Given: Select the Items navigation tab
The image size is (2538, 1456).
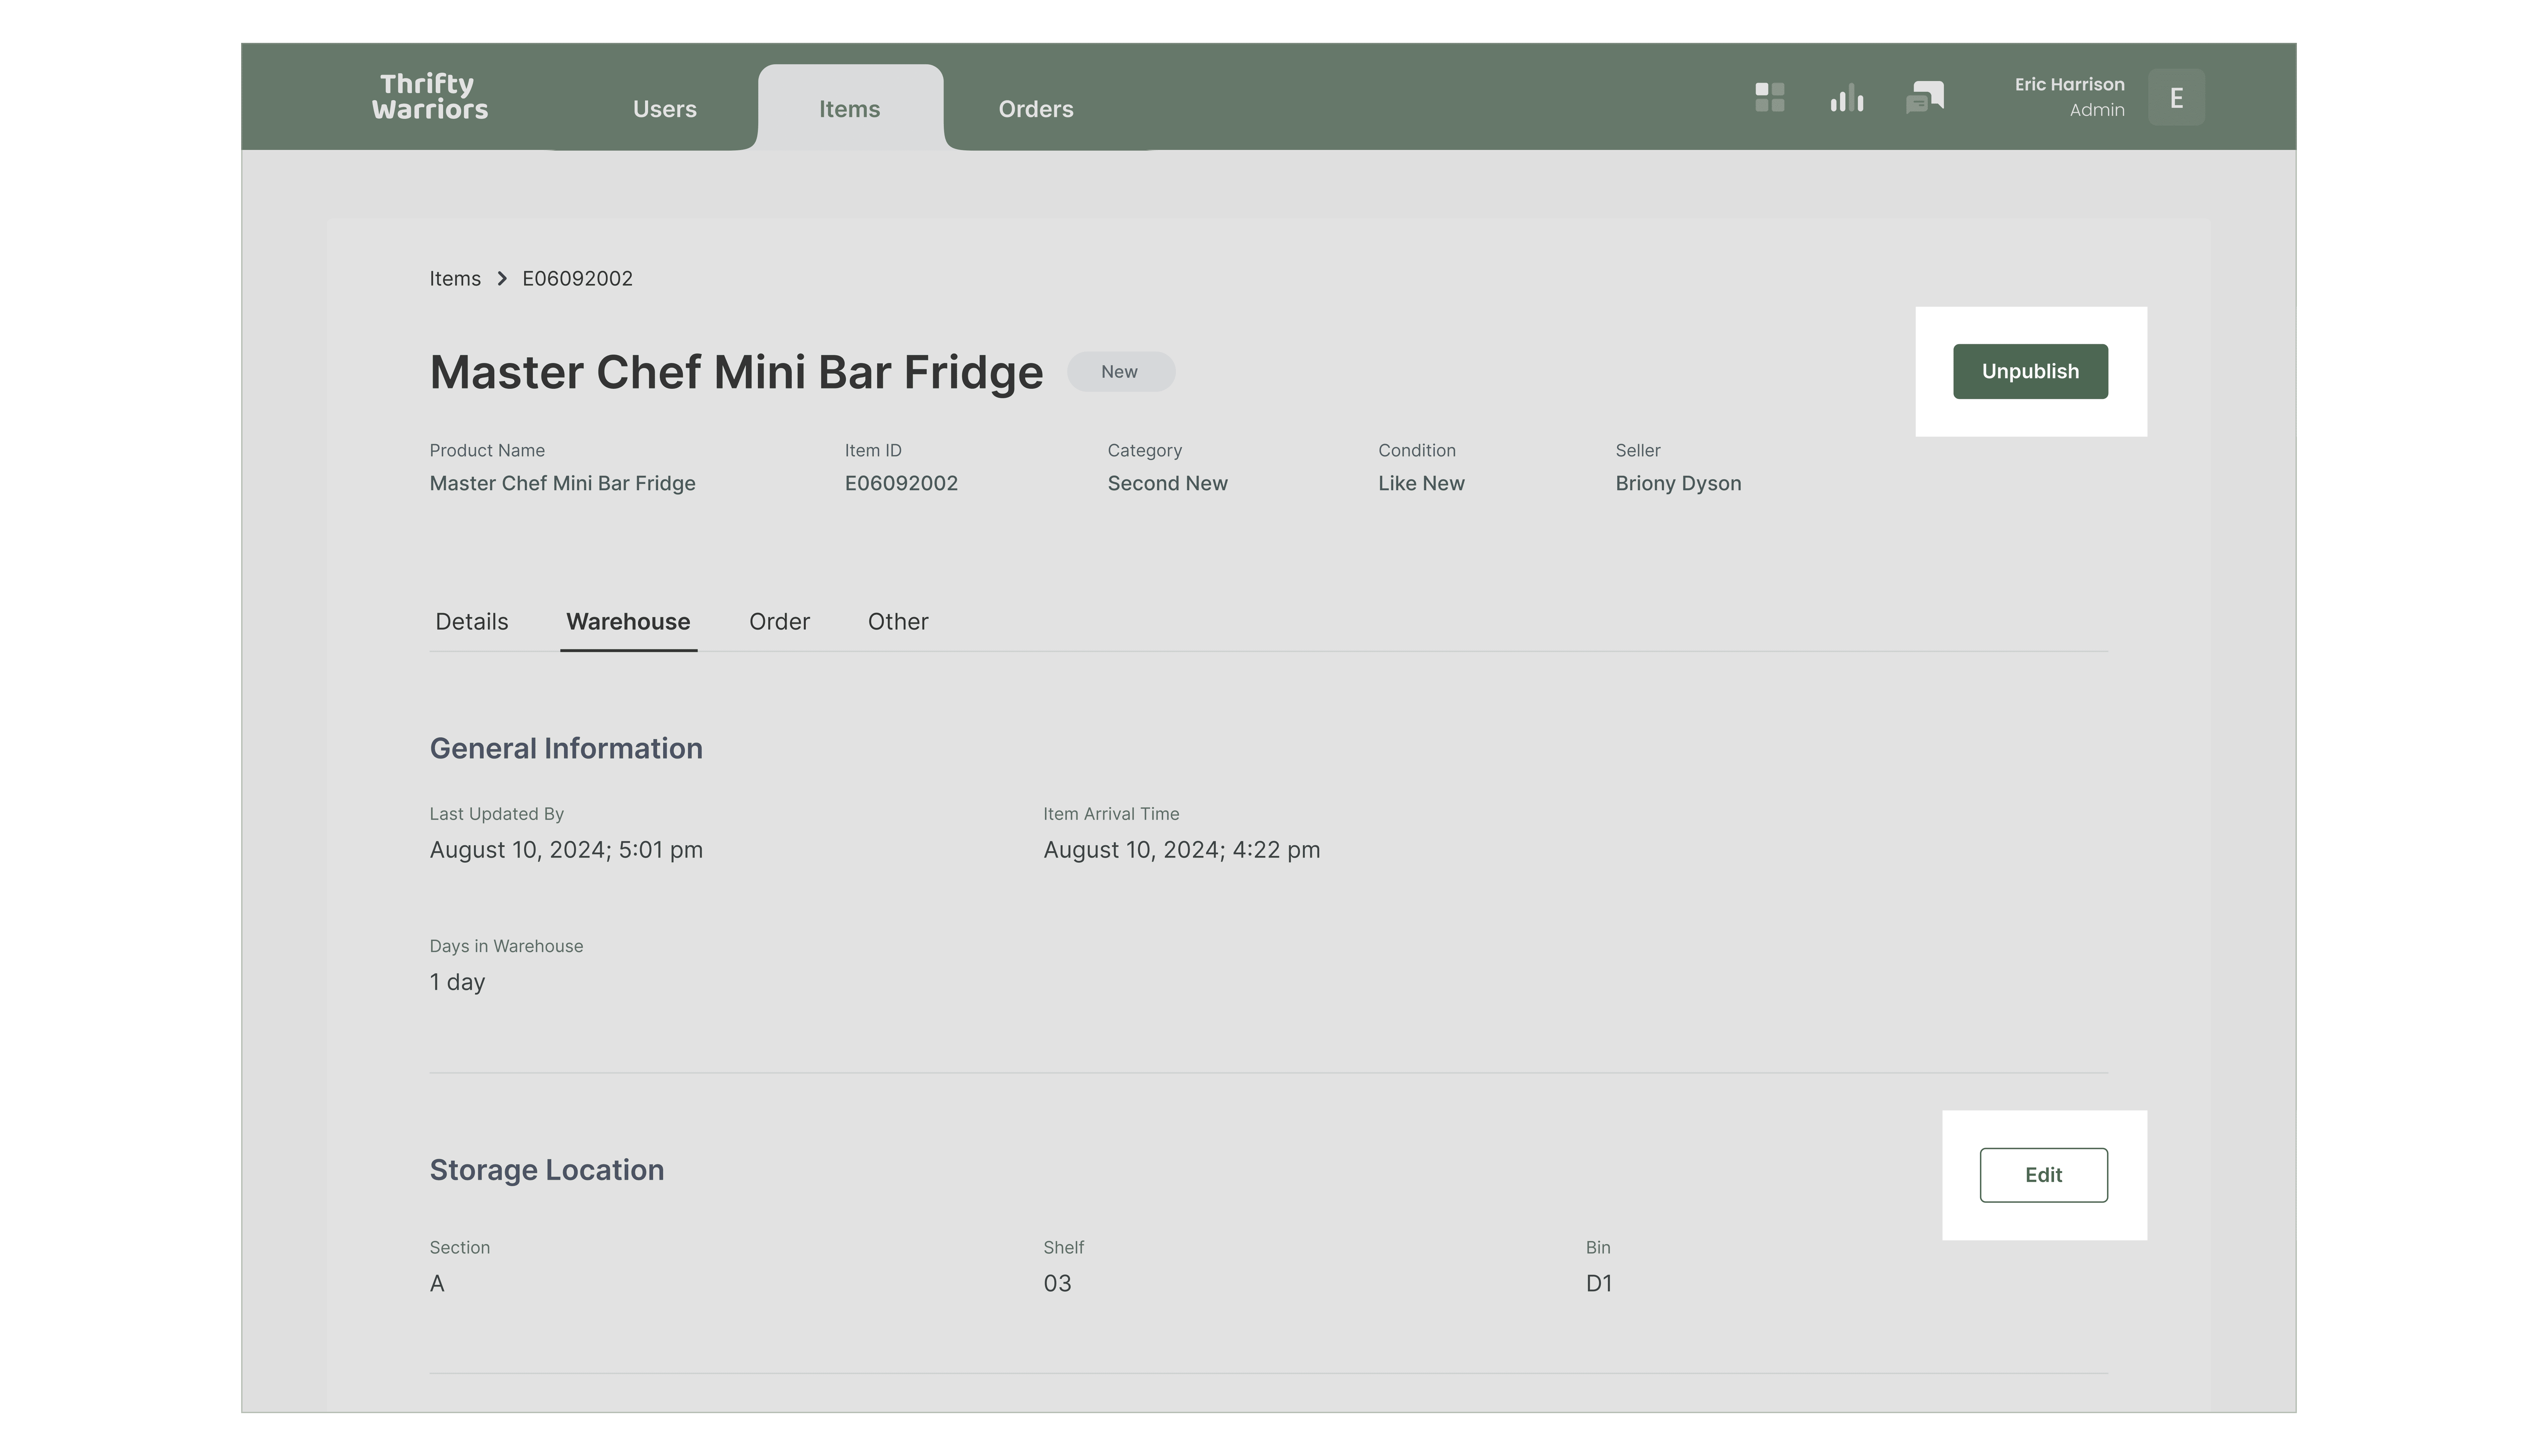Looking at the screenshot, I should tap(850, 108).
